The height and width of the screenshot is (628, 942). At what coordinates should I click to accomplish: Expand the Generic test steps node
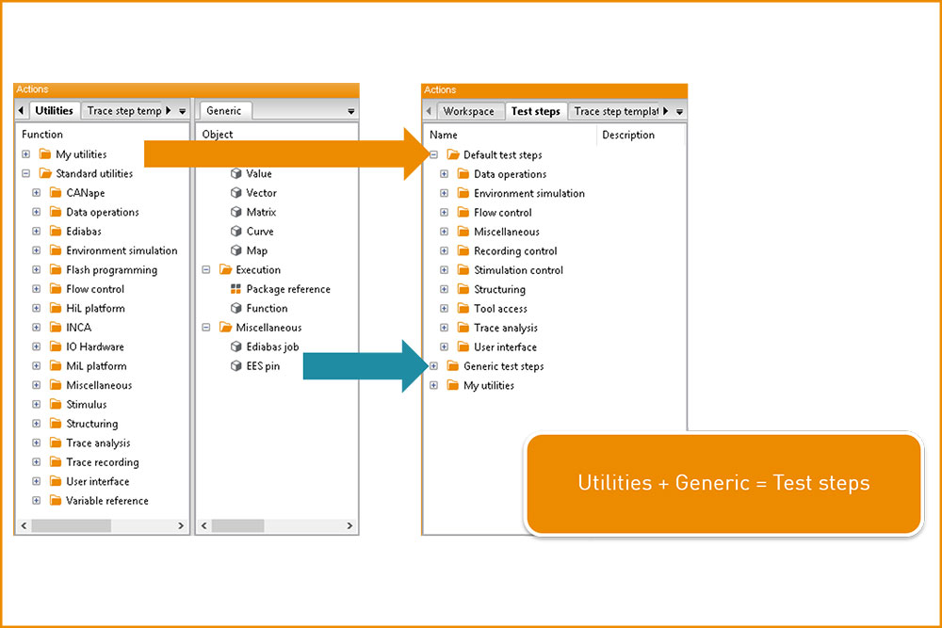click(x=433, y=366)
